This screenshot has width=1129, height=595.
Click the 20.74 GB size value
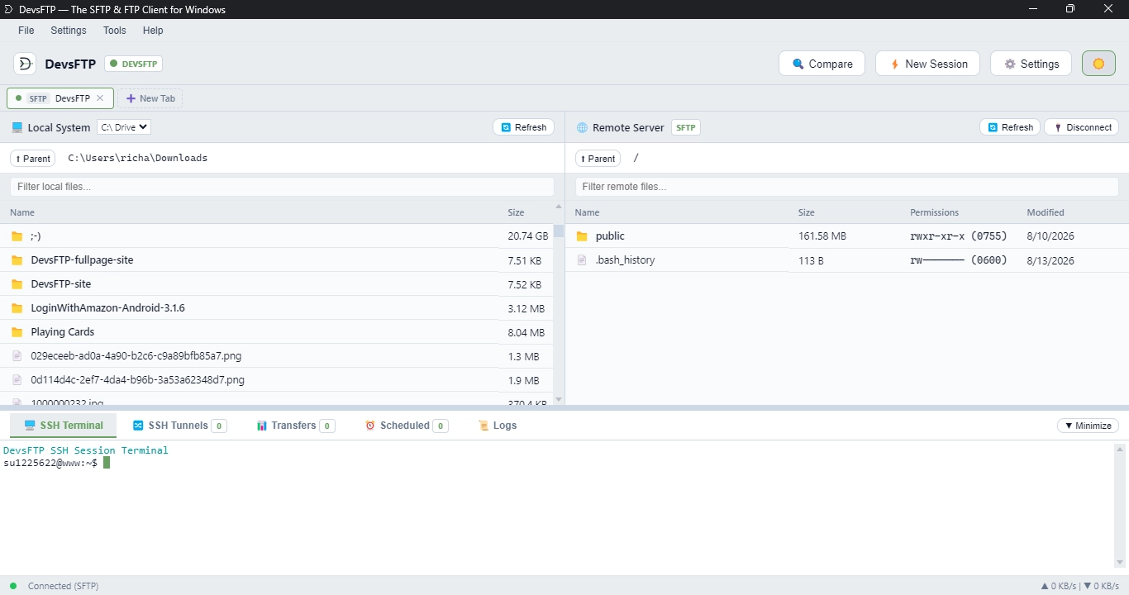[x=528, y=236]
